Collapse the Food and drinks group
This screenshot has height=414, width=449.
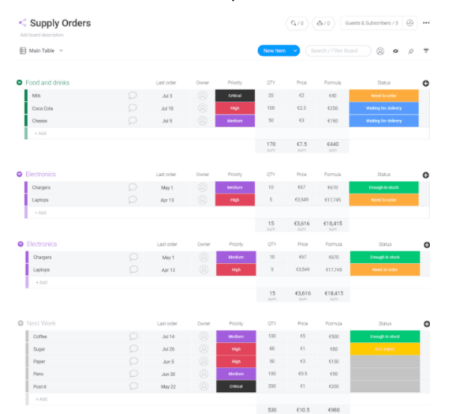pos(19,83)
